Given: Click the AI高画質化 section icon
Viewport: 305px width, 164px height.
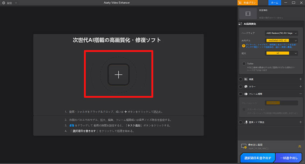Looking at the screenshot, I should pyautogui.click(x=240, y=24).
